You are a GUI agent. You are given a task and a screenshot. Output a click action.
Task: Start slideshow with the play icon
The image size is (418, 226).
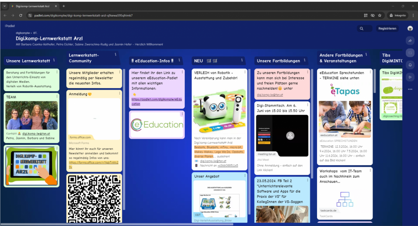coord(410,77)
